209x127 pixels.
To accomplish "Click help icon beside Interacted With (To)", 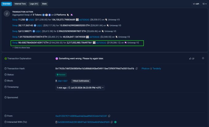I will click(6, 122).
